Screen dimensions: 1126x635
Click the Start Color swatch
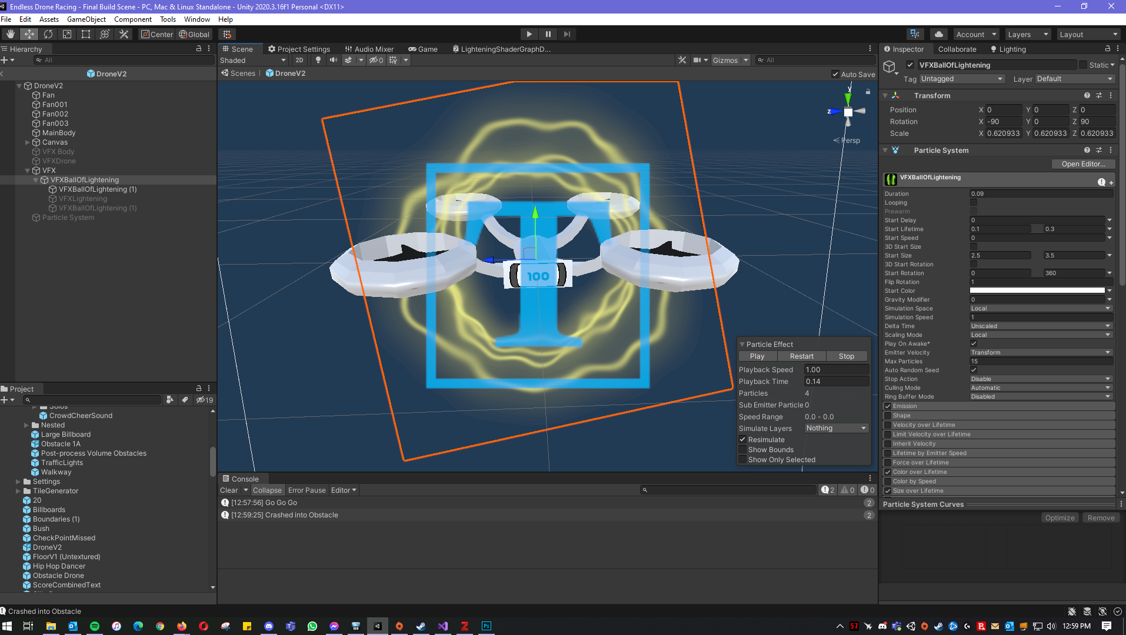(1037, 290)
